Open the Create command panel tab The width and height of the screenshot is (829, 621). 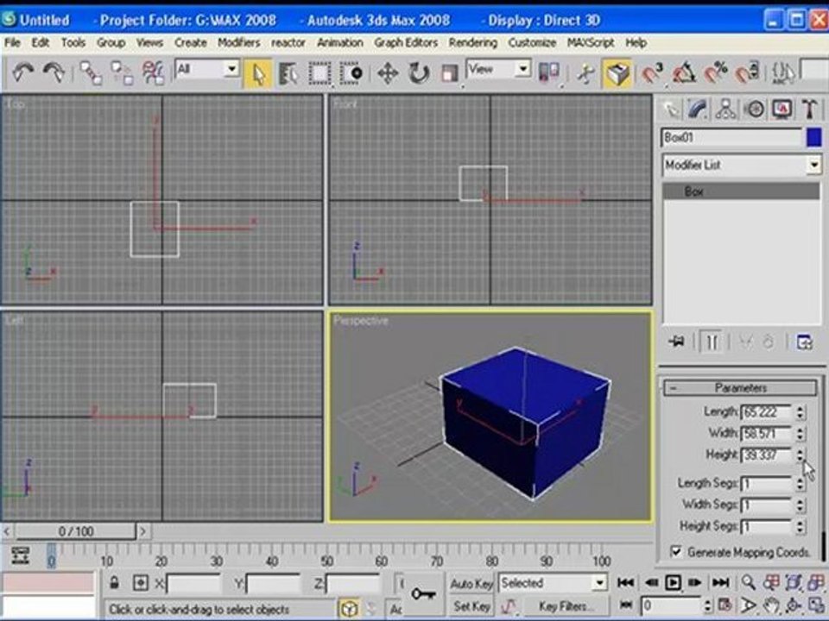pos(672,110)
